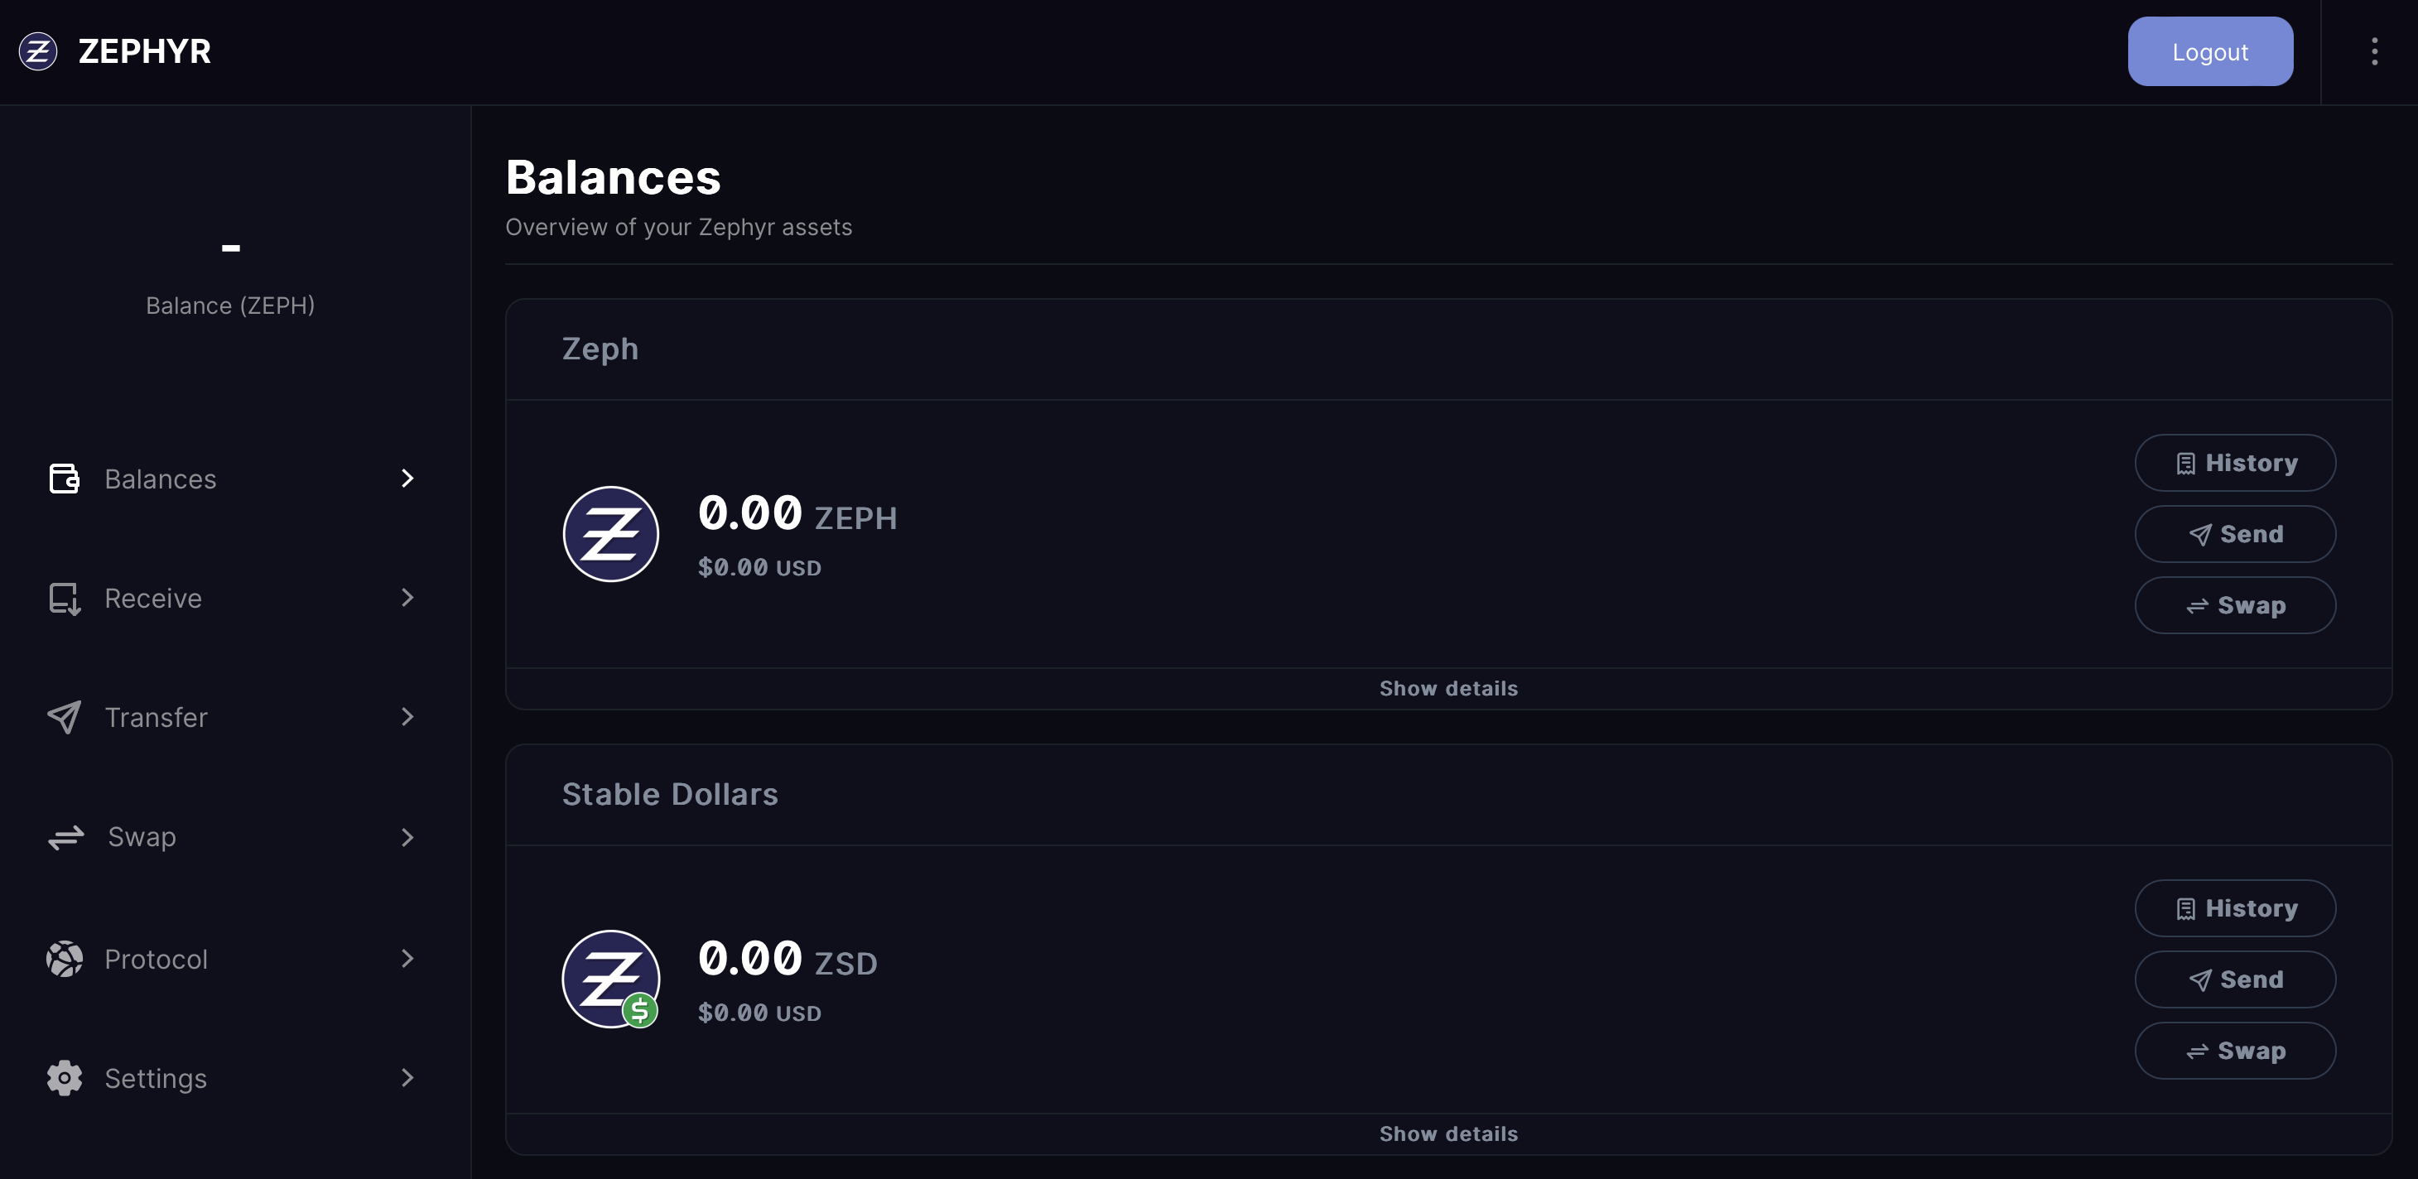Open the three-dot more options menu
Viewport: 2418px width, 1179px height.
2374,51
